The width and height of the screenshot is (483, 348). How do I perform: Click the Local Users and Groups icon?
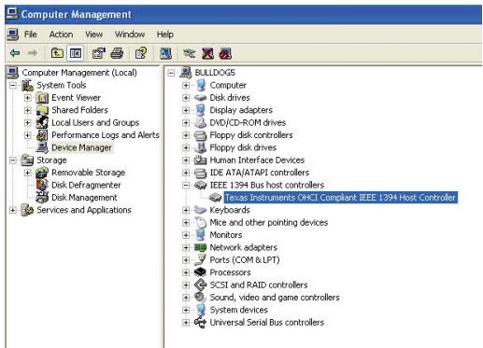click(42, 122)
